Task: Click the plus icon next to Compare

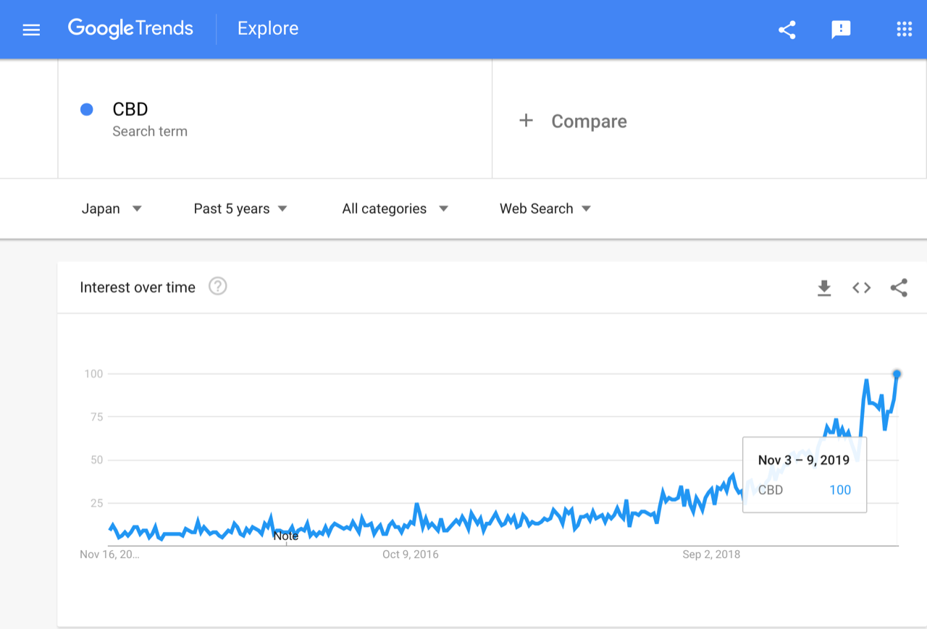Action: point(527,121)
